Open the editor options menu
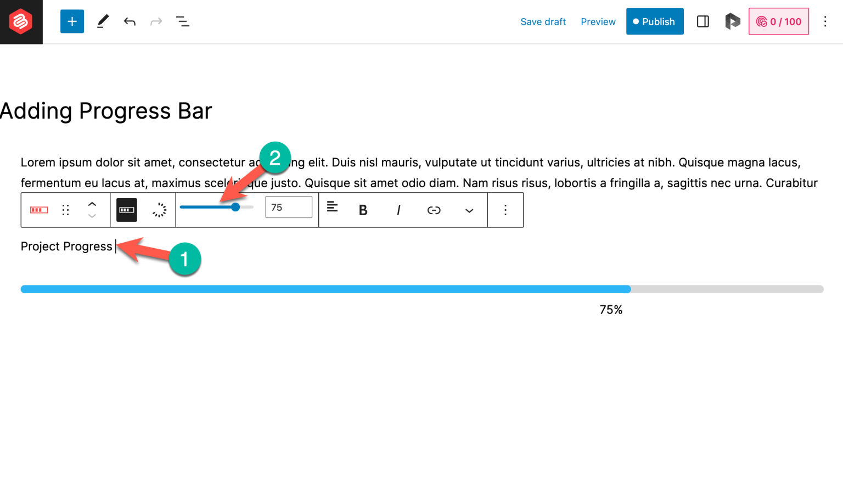Screen dimensions: 843x487 pyautogui.click(x=825, y=21)
